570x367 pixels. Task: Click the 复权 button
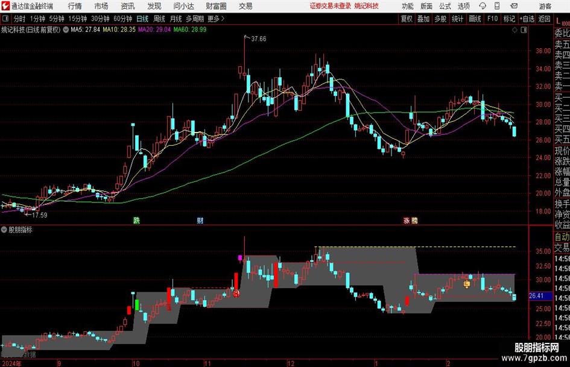point(407,19)
